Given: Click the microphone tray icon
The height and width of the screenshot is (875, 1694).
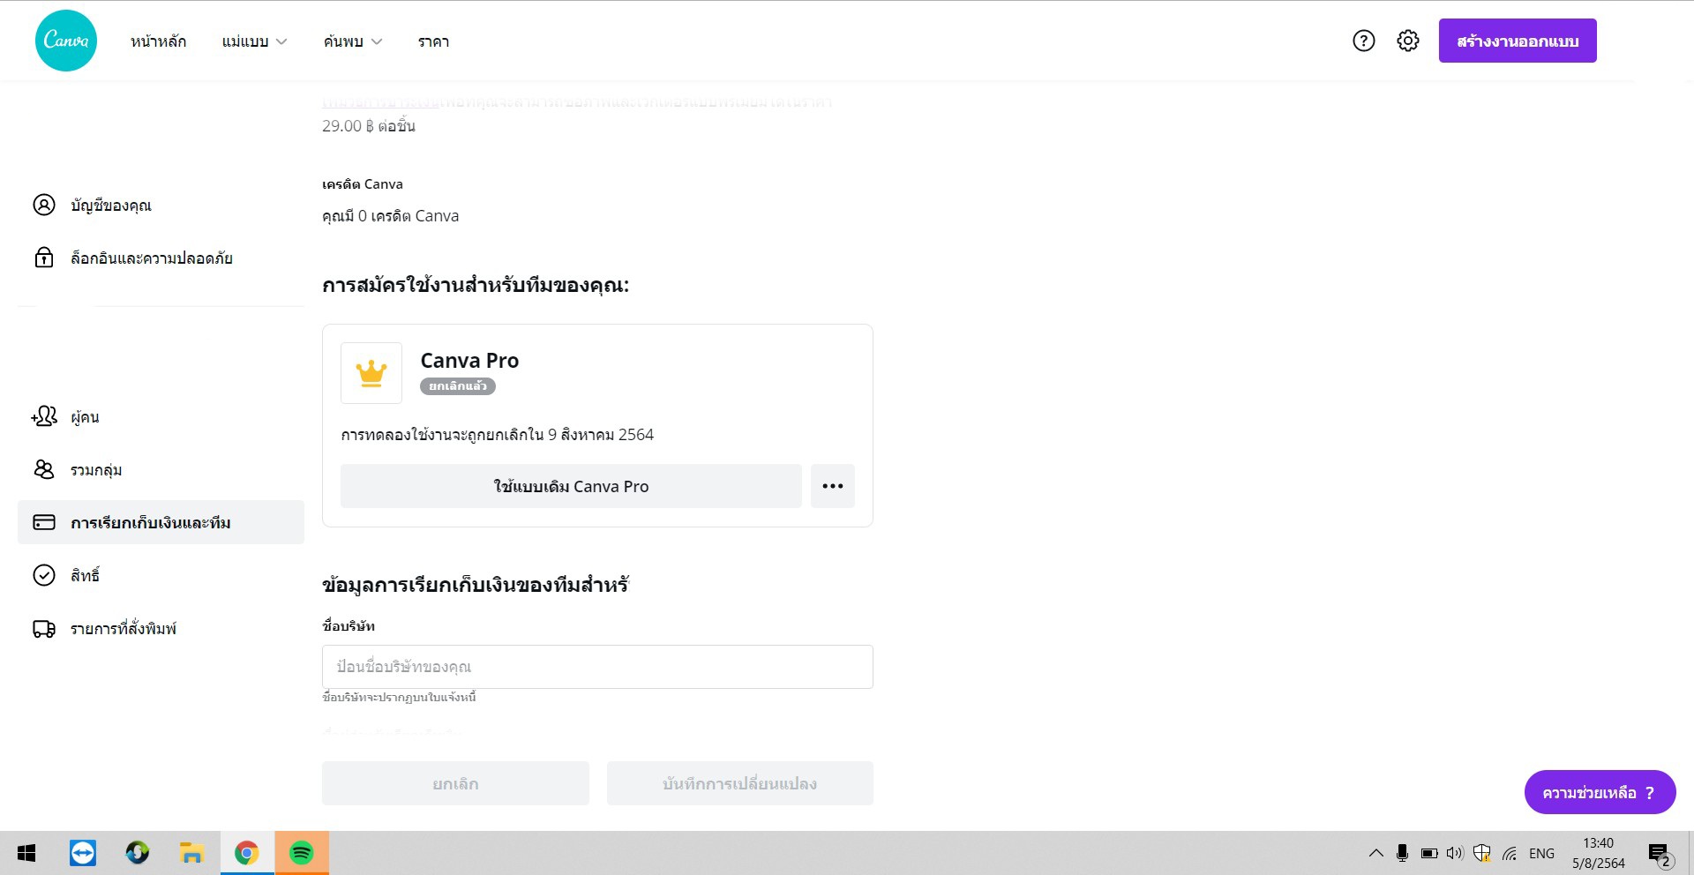Looking at the screenshot, I should tap(1402, 853).
